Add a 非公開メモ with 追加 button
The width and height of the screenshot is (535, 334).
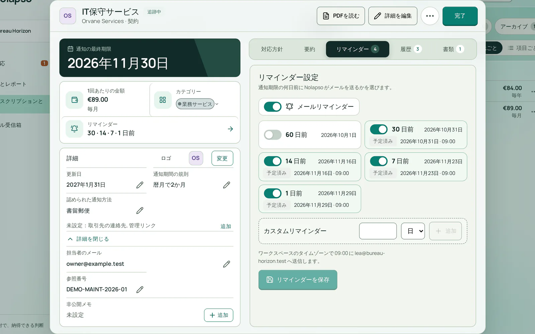coord(219,315)
